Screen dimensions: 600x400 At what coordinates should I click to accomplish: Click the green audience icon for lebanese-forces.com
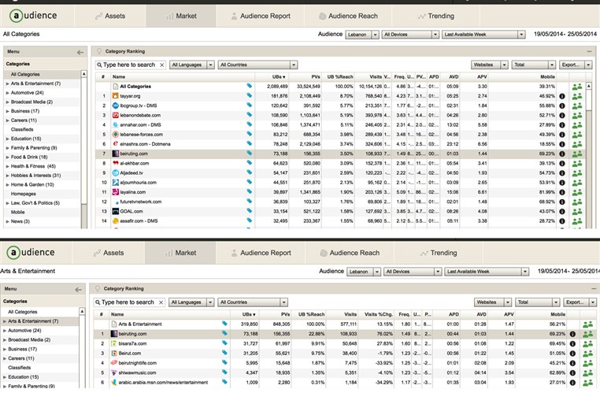576,135
